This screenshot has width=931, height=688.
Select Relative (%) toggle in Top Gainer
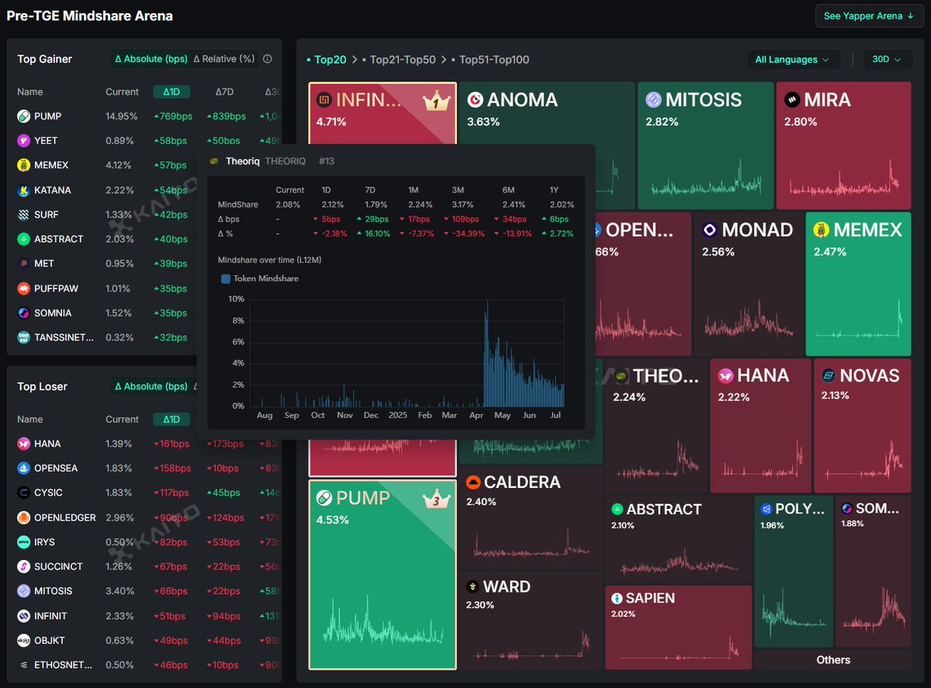click(x=223, y=59)
